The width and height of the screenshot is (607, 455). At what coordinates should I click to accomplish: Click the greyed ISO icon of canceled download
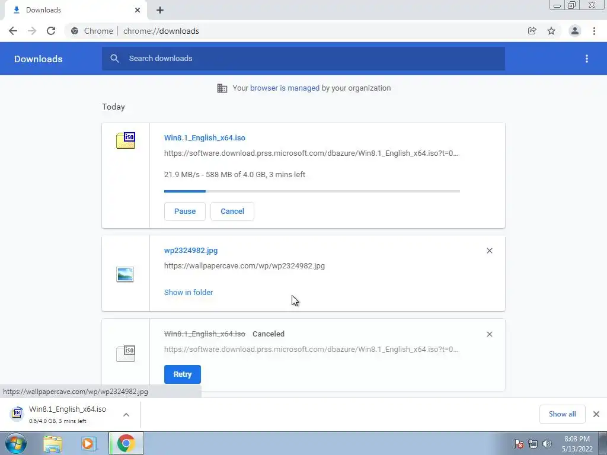tap(126, 353)
